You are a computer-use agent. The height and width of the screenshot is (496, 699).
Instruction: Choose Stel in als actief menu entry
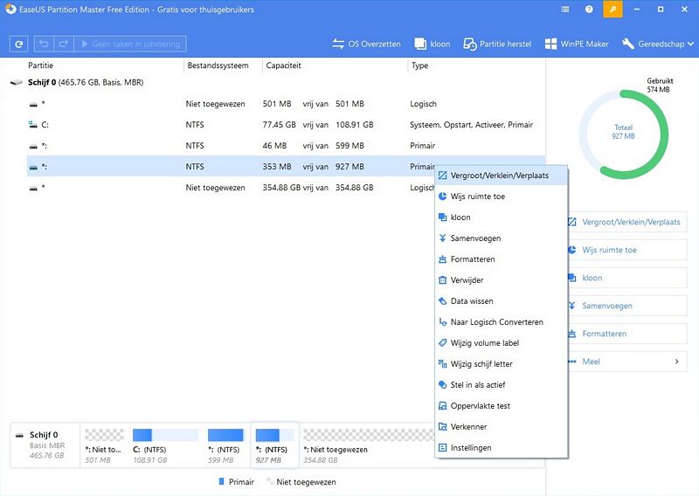[501, 385]
